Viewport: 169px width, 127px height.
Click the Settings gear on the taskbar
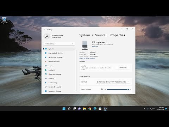tap(105, 109)
